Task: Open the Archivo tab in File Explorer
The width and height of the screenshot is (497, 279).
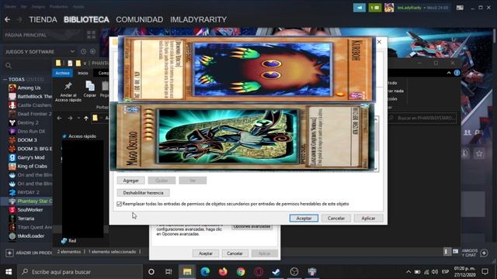Action: pyautogui.click(x=62, y=73)
